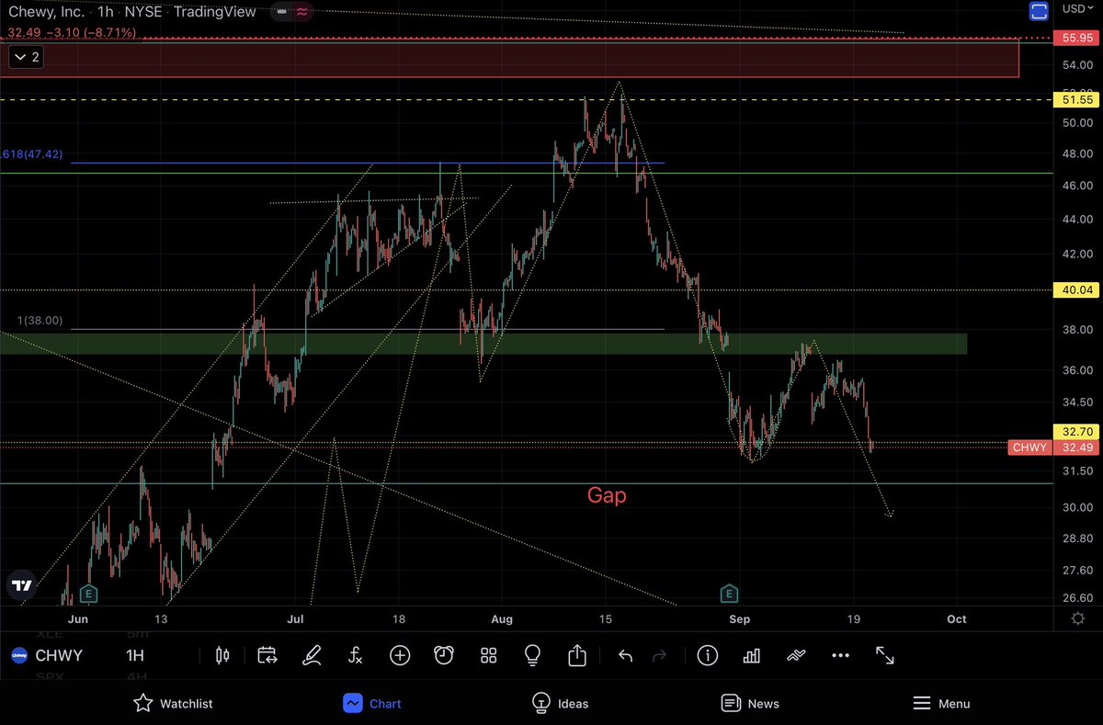Select the drawing pencil tool
The height and width of the screenshot is (725, 1103).
coord(312,655)
